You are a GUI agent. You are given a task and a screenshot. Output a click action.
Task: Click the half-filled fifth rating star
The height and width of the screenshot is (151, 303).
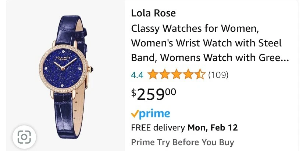pos(200,75)
